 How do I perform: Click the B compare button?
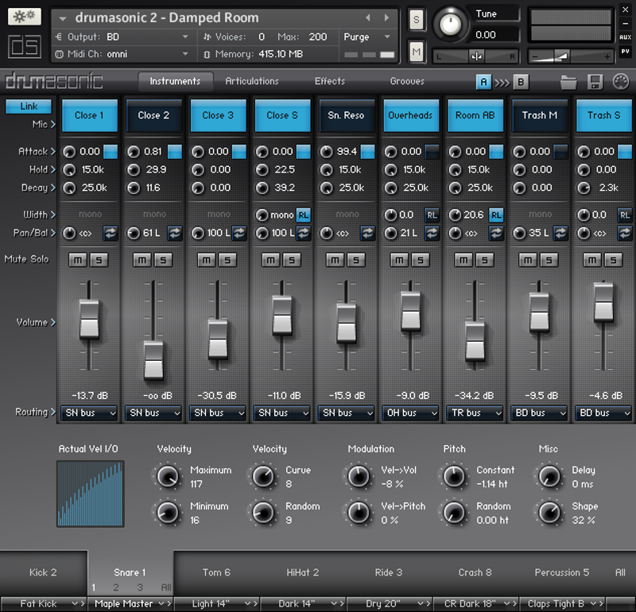click(x=521, y=83)
